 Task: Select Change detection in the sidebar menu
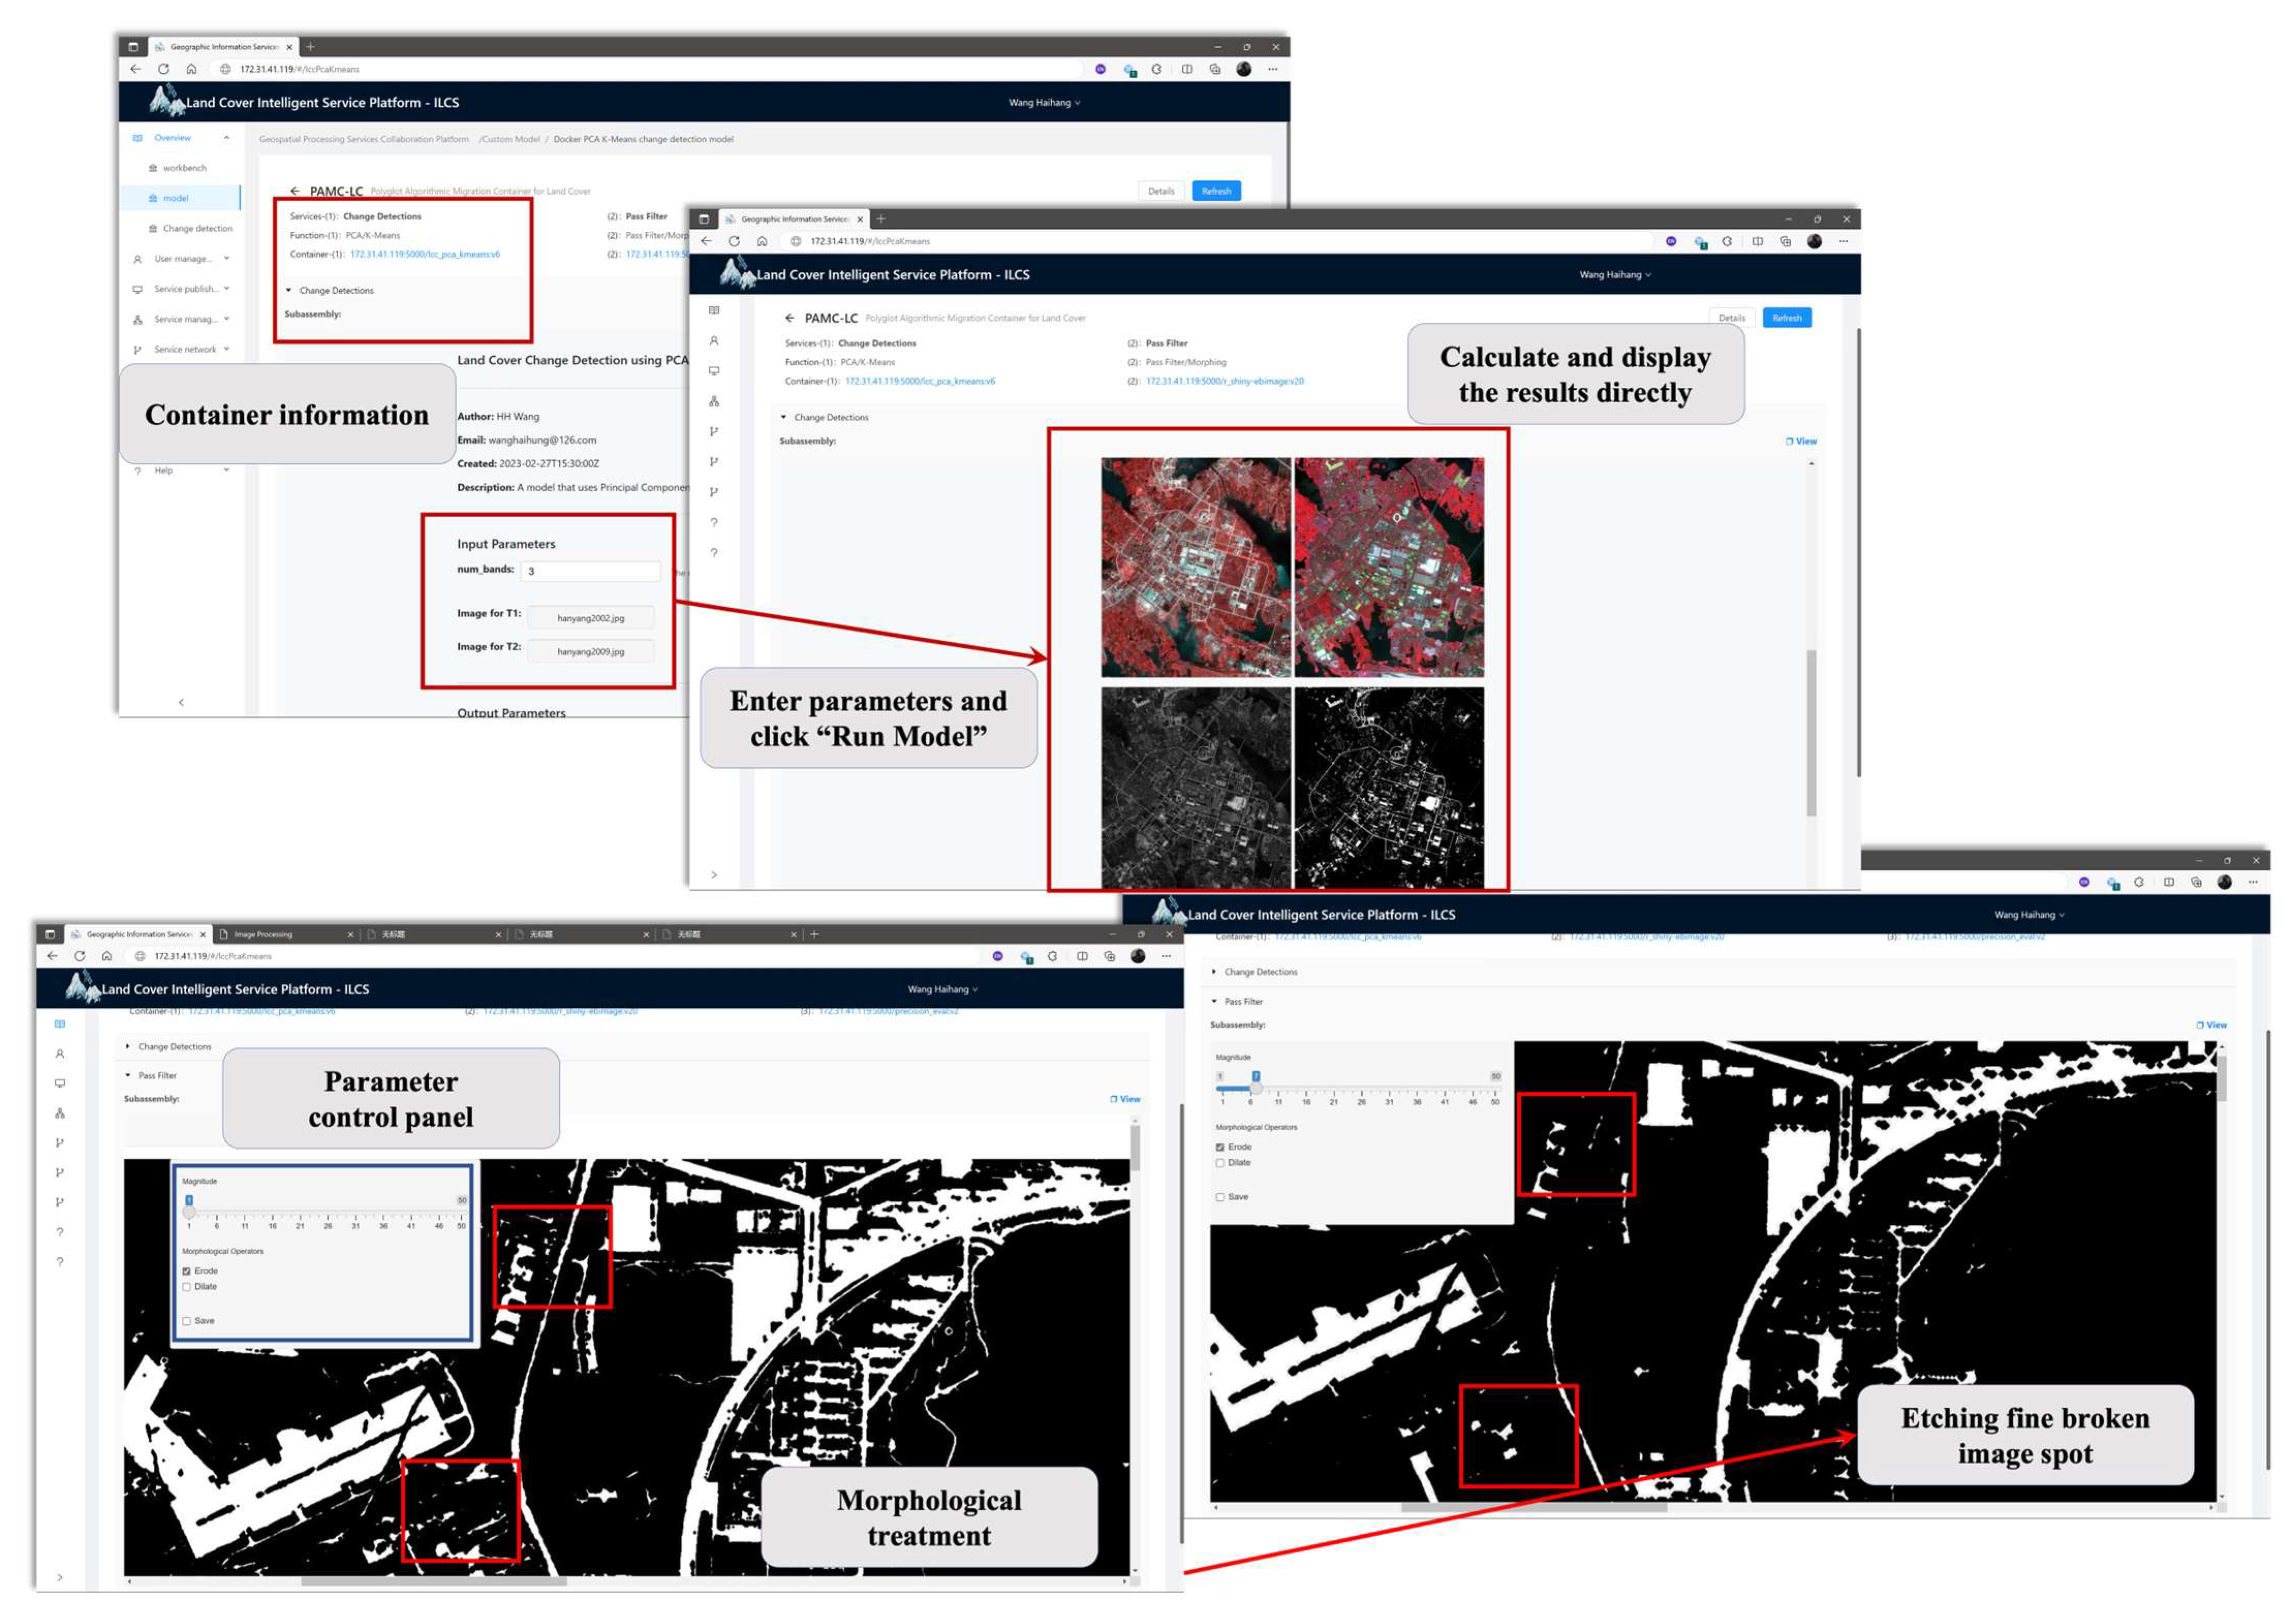(x=197, y=229)
